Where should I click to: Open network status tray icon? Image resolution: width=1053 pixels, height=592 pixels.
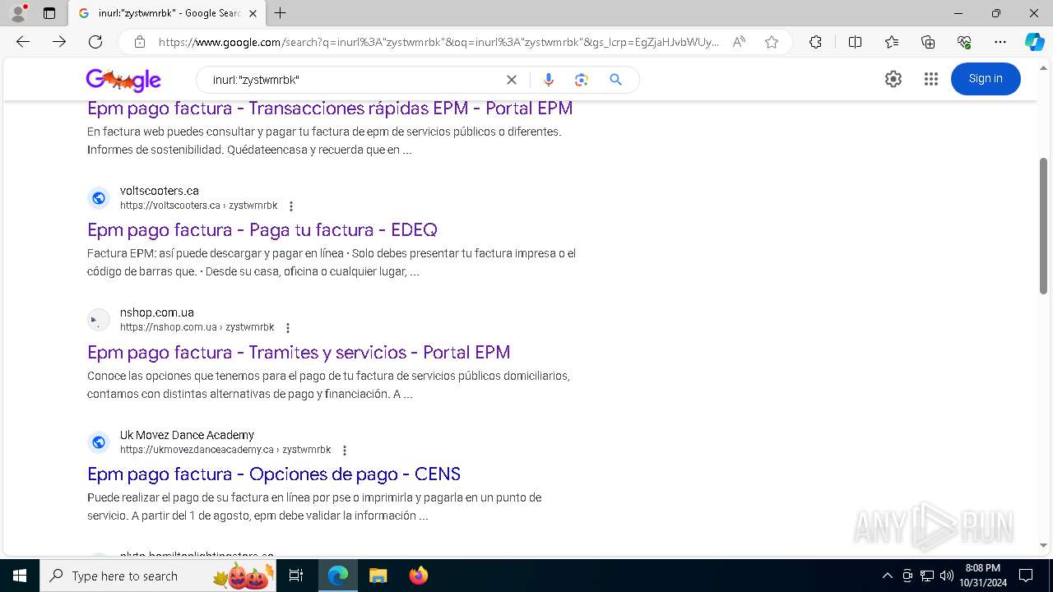927,576
